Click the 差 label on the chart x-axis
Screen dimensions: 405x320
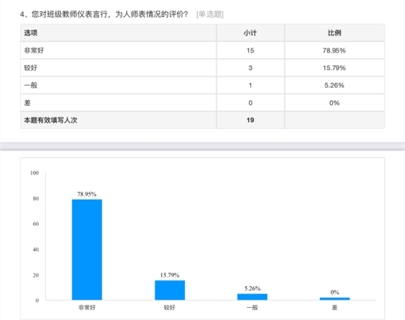click(x=335, y=307)
